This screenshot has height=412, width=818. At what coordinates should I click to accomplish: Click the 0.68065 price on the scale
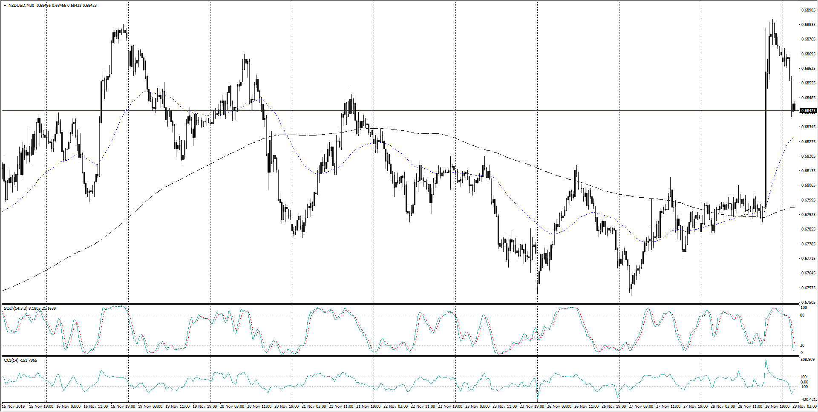coord(808,185)
